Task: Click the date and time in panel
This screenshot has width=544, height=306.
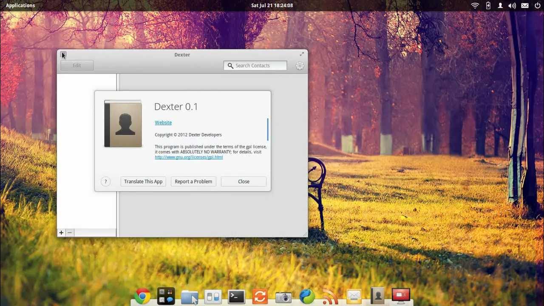Action: (272, 6)
